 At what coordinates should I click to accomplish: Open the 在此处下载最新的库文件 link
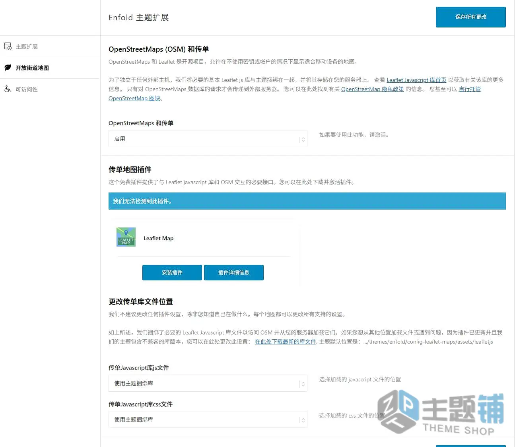coord(285,342)
